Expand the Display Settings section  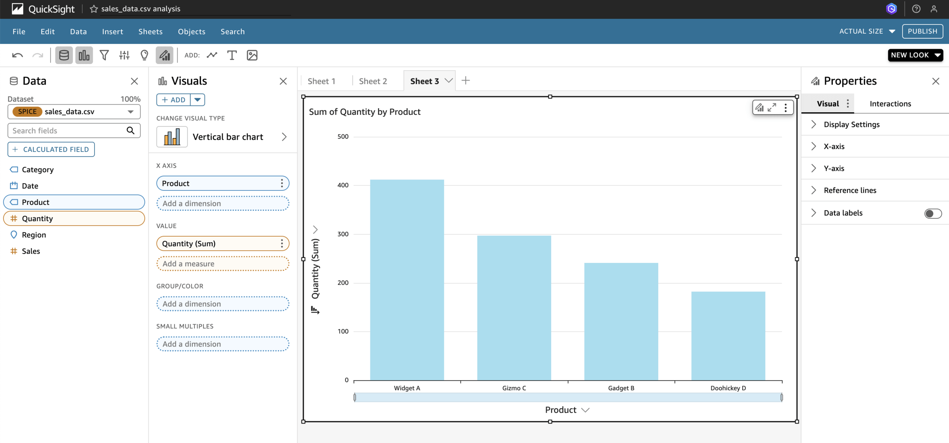coord(851,124)
